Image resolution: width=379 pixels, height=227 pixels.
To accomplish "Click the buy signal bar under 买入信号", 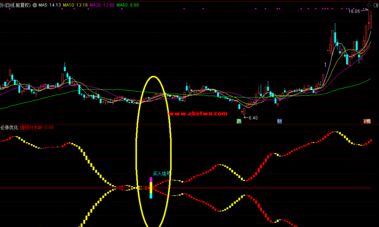I will (x=151, y=188).
